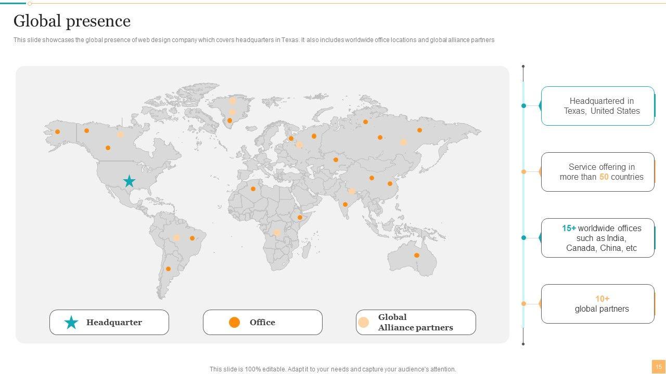This screenshot has width=666, height=374.
Task: Click the orange Office legend dot
Action: pos(235,323)
